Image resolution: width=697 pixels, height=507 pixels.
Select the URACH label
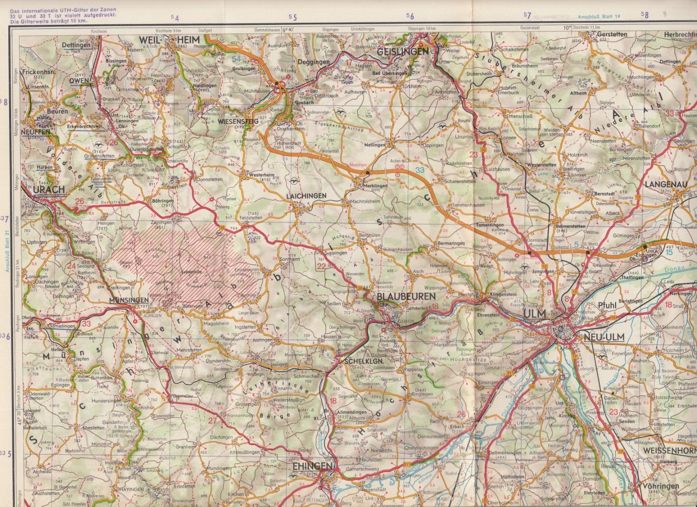(49, 190)
